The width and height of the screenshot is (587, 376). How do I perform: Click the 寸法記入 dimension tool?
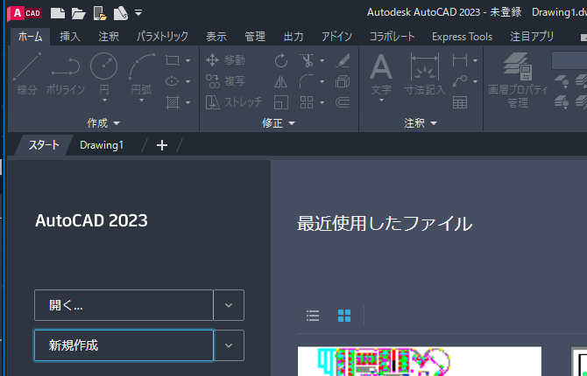tap(425, 74)
